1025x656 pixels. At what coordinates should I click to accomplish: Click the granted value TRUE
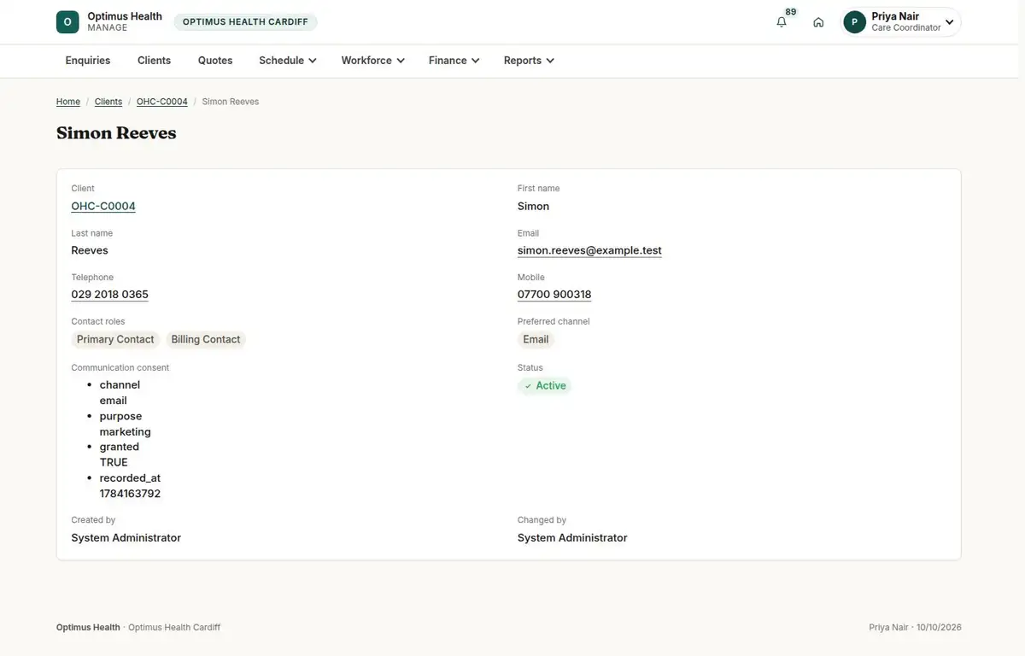point(114,462)
